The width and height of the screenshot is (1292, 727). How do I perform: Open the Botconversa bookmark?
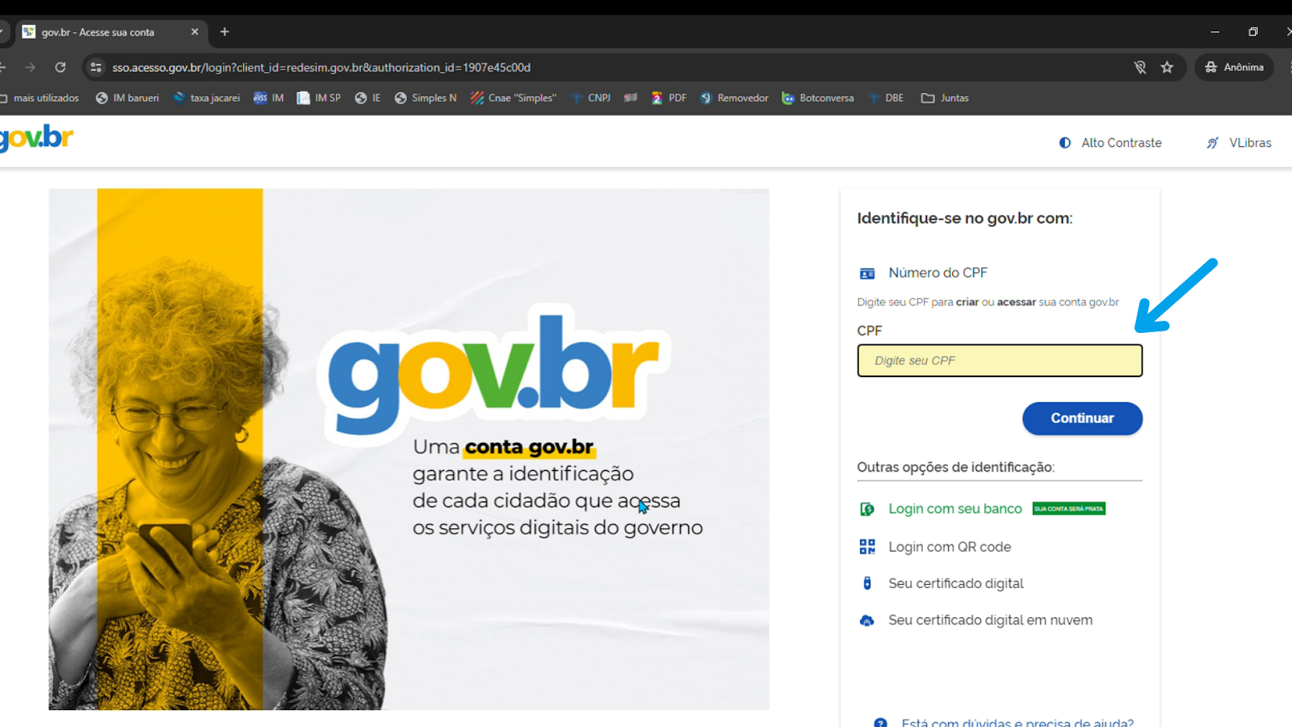click(x=817, y=98)
